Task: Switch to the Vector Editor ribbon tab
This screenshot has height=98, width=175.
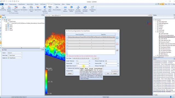Action: (30, 4)
